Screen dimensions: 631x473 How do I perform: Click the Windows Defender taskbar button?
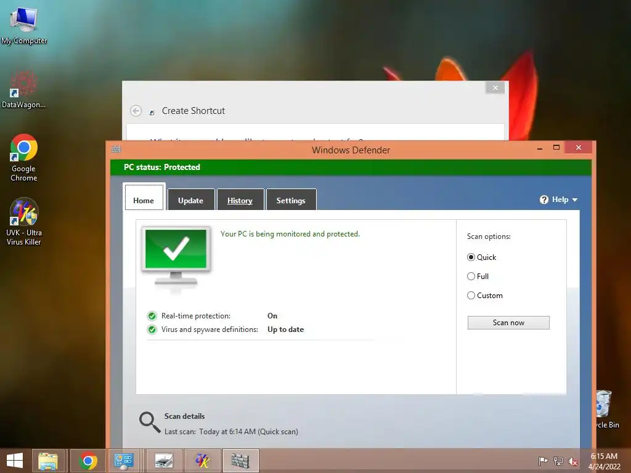(x=240, y=461)
